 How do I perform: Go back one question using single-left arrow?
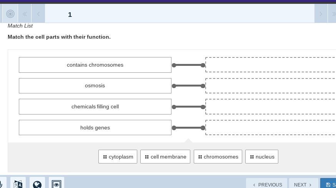click(x=38, y=14)
